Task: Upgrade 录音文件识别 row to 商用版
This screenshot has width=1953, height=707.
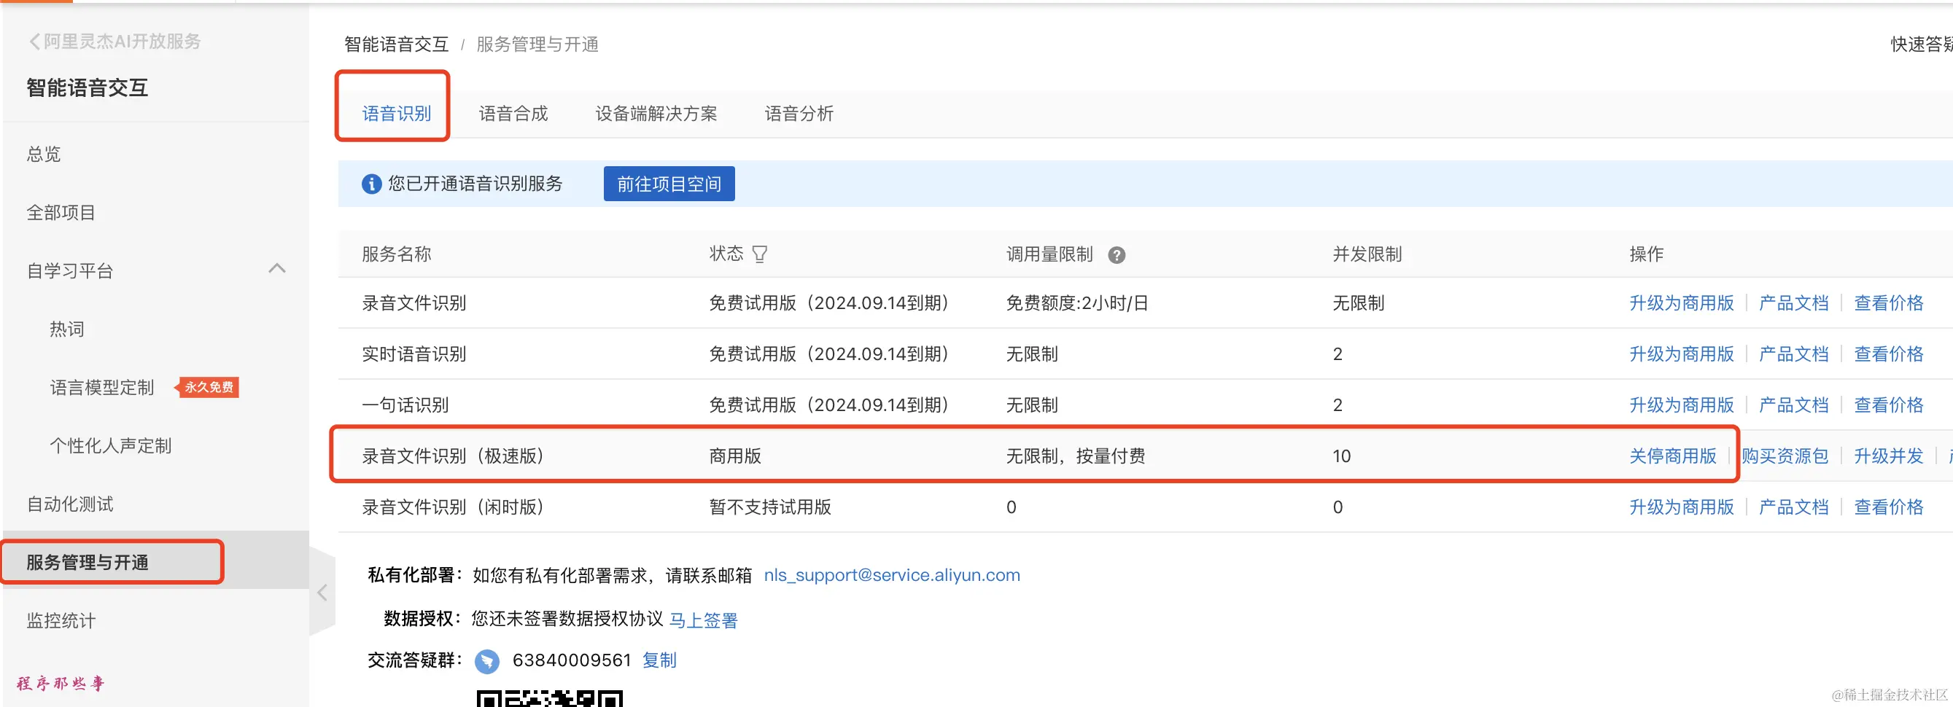Action: [1682, 303]
